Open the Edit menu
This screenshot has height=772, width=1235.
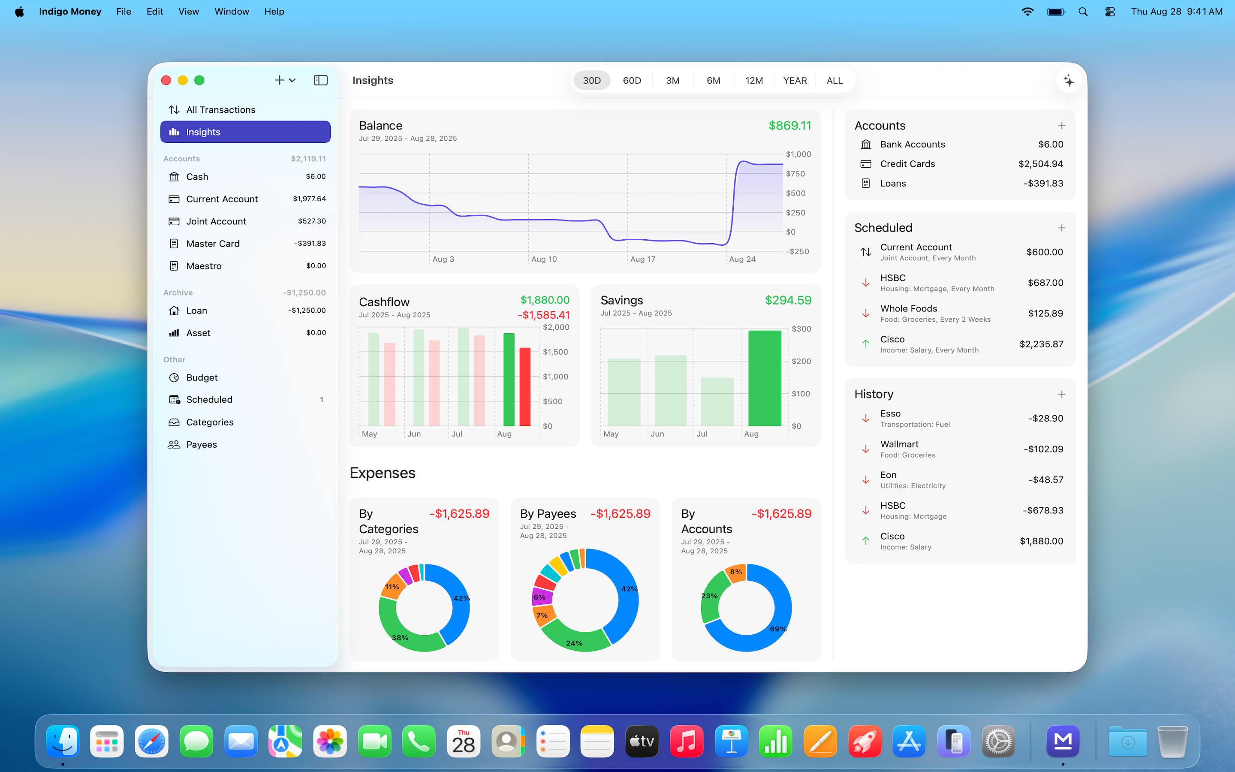click(x=155, y=11)
